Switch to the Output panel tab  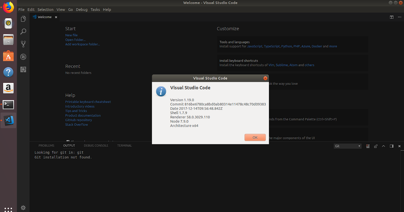pos(69,146)
